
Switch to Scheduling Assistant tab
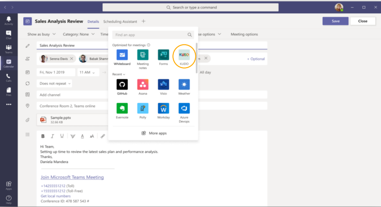[x=120, y=21]
